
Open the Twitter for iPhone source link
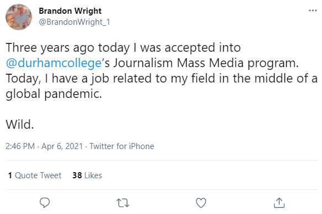coord(122,146)
